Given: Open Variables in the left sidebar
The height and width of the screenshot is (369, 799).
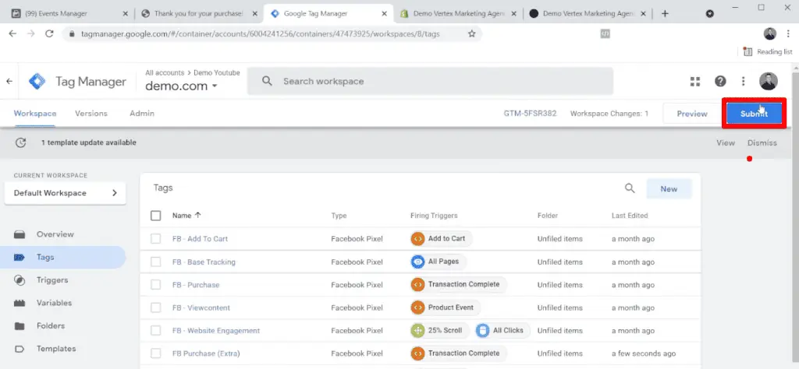Looking at the screenshot, I should (54, 303).
